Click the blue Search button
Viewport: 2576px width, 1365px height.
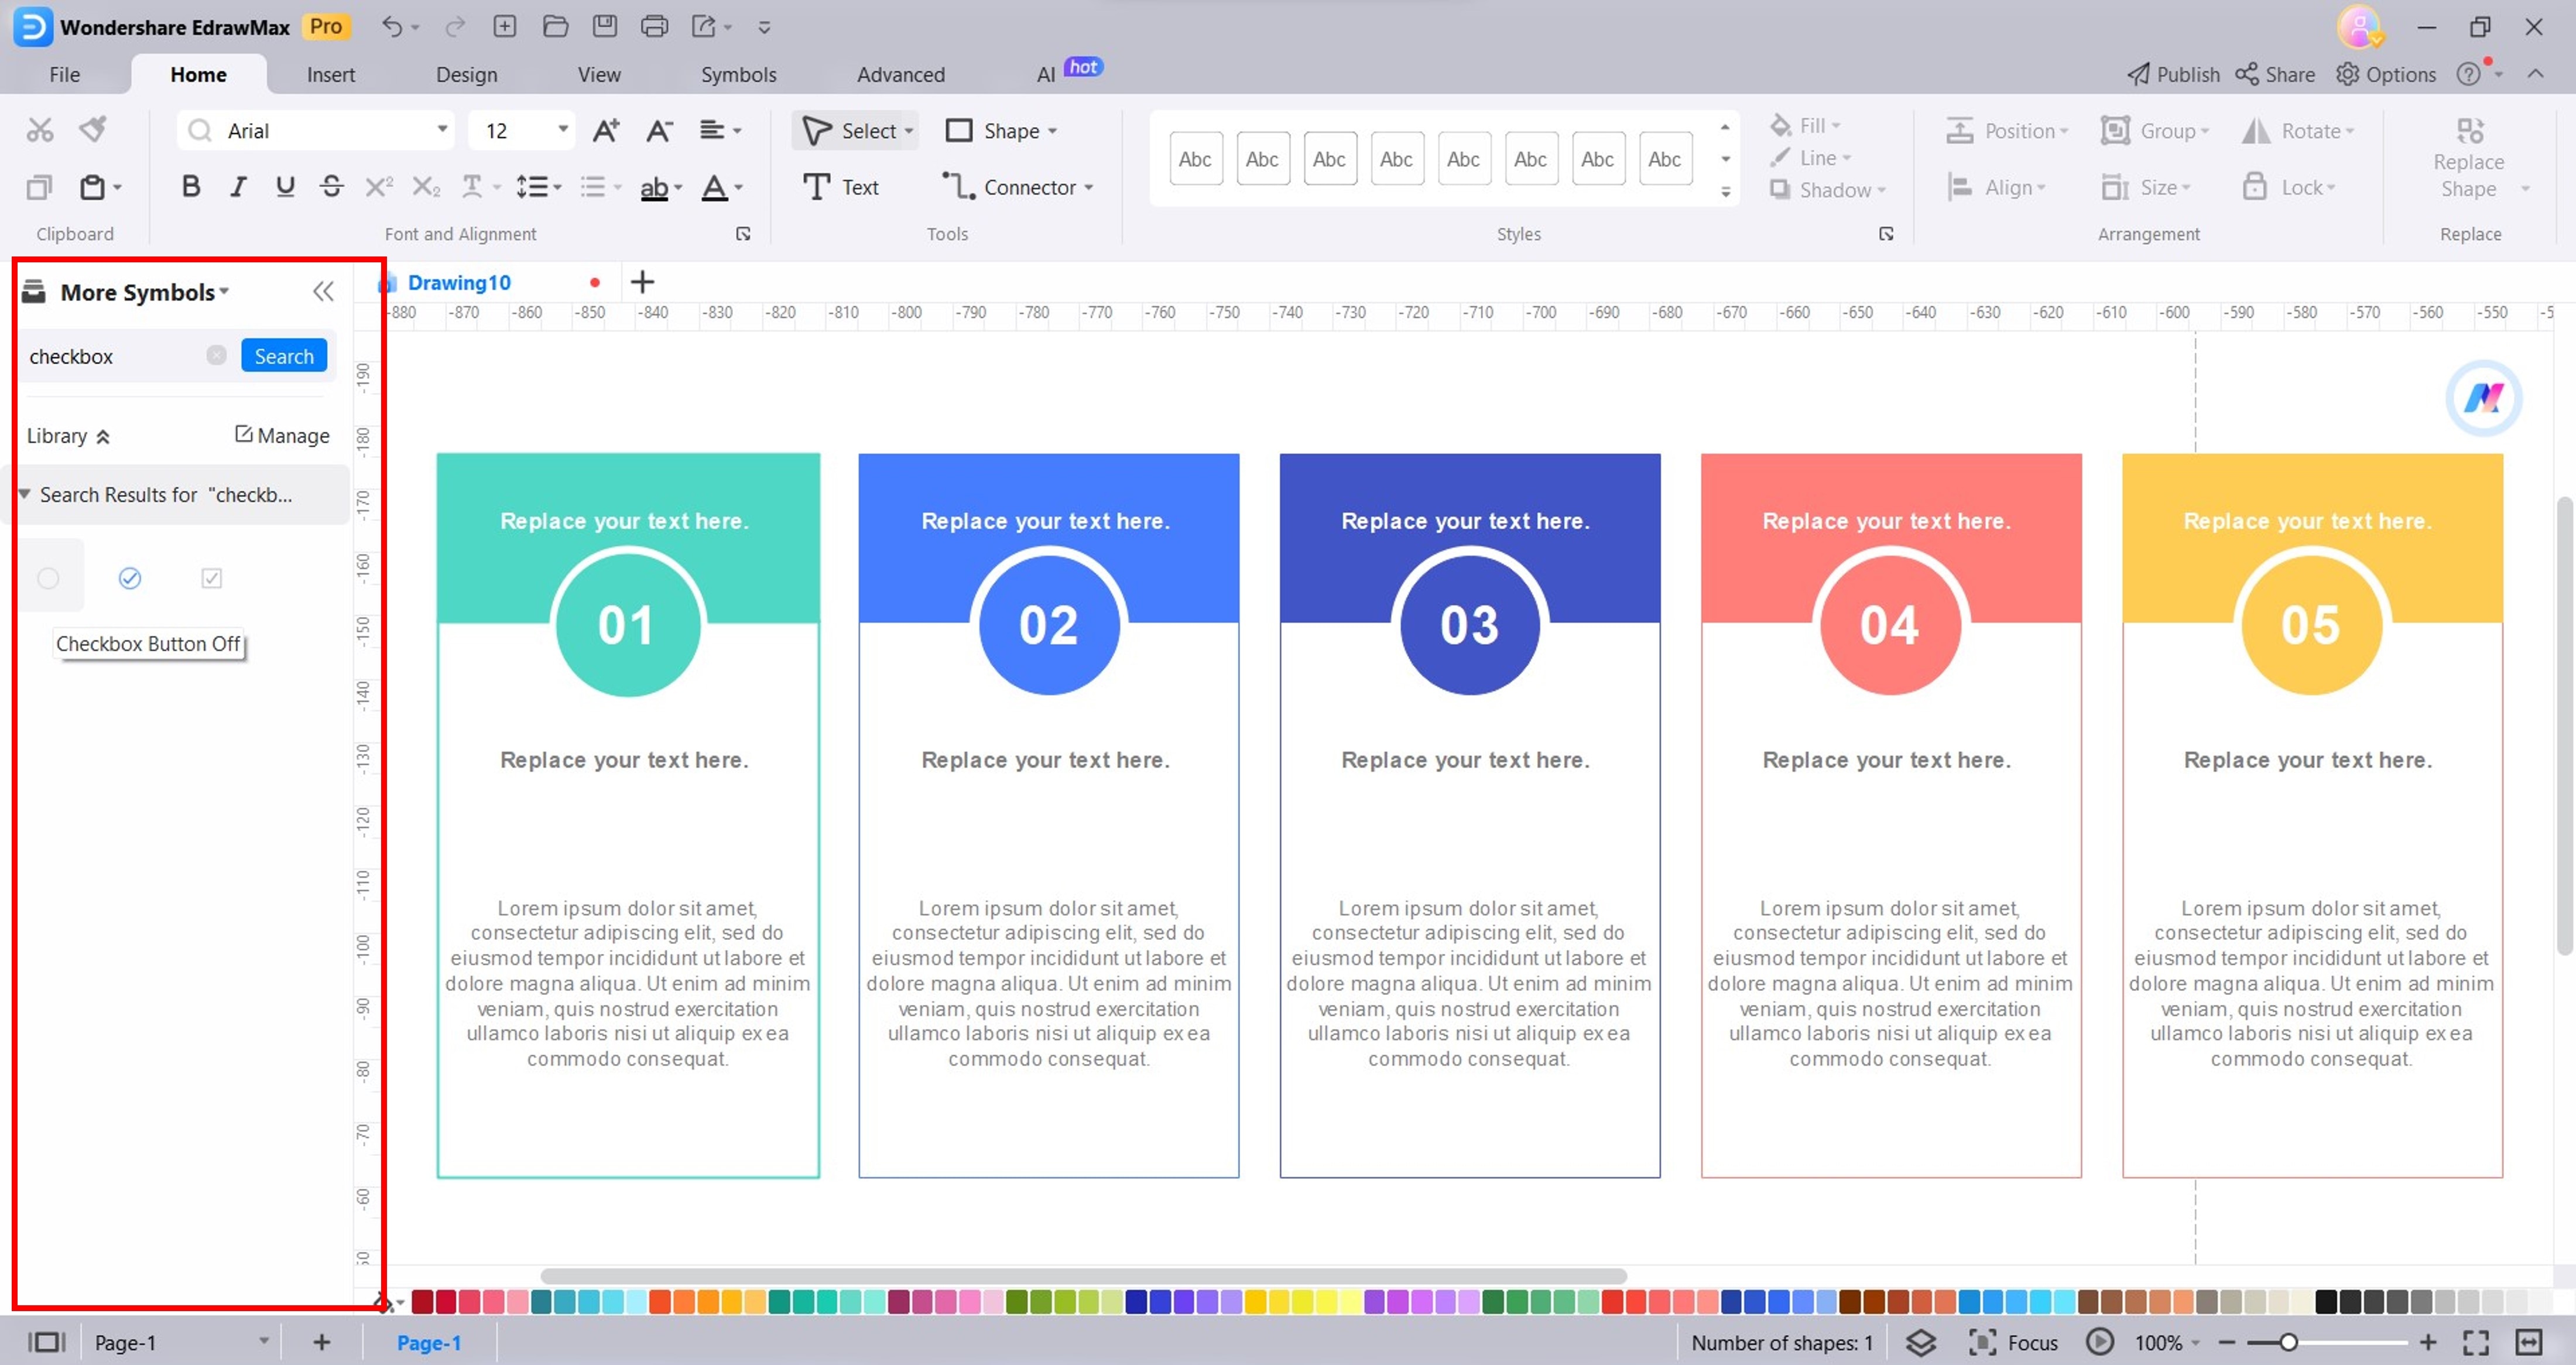pyautogui.click(x=284, y=356)
